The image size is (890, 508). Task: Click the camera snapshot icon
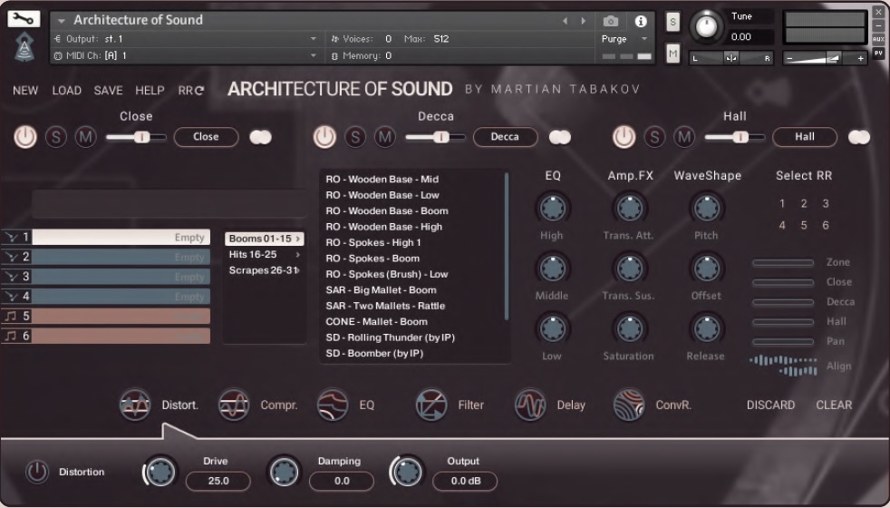coord(611,21)
